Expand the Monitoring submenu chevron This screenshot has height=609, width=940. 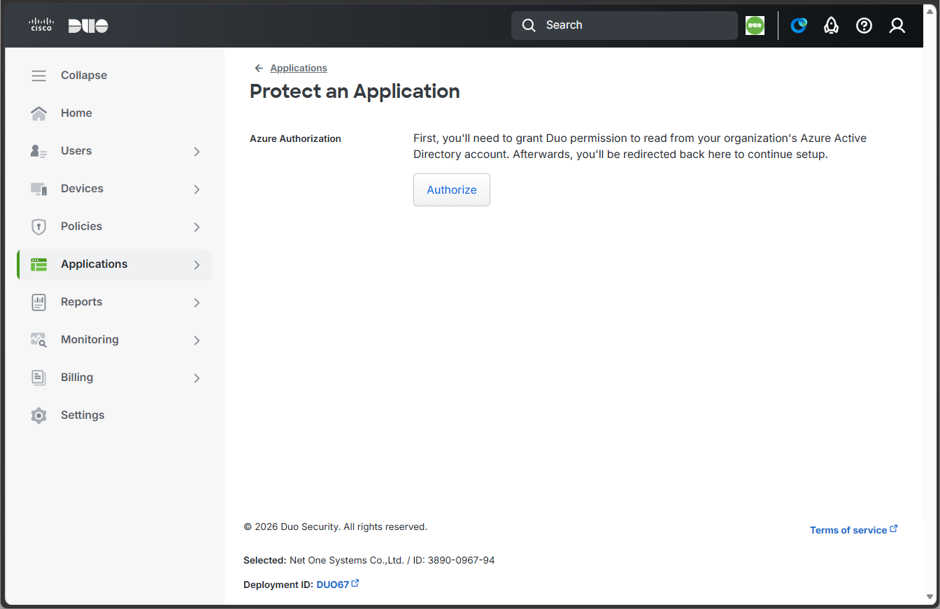[x=197, y=341]
